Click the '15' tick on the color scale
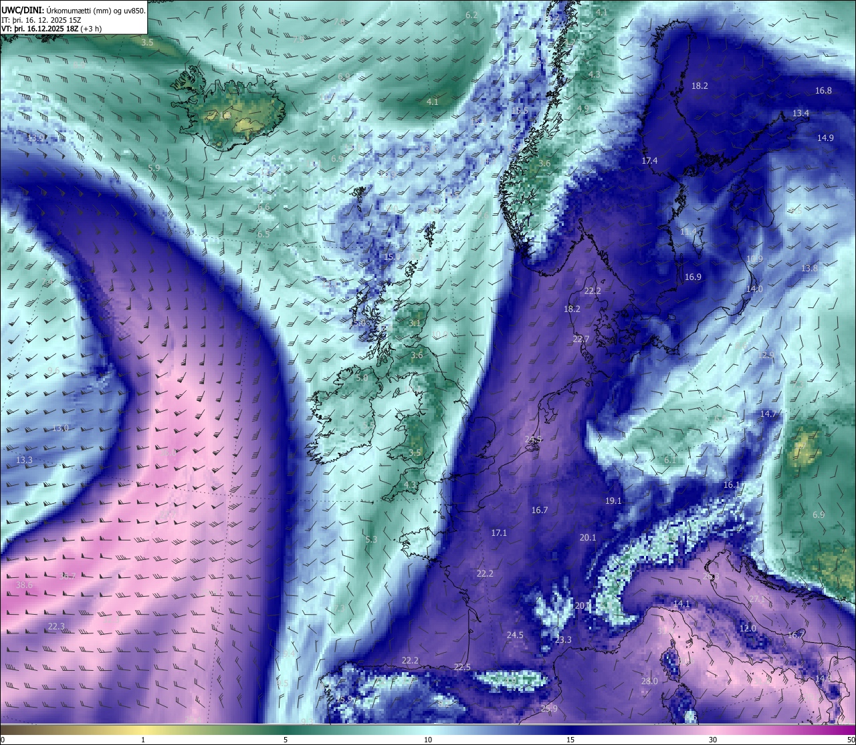This screenshot has width=856, height=745. [570, 740]
